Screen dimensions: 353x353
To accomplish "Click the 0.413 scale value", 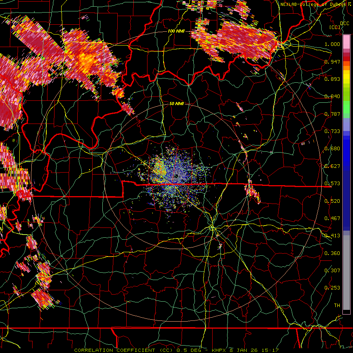I will [x=332, y=236].
